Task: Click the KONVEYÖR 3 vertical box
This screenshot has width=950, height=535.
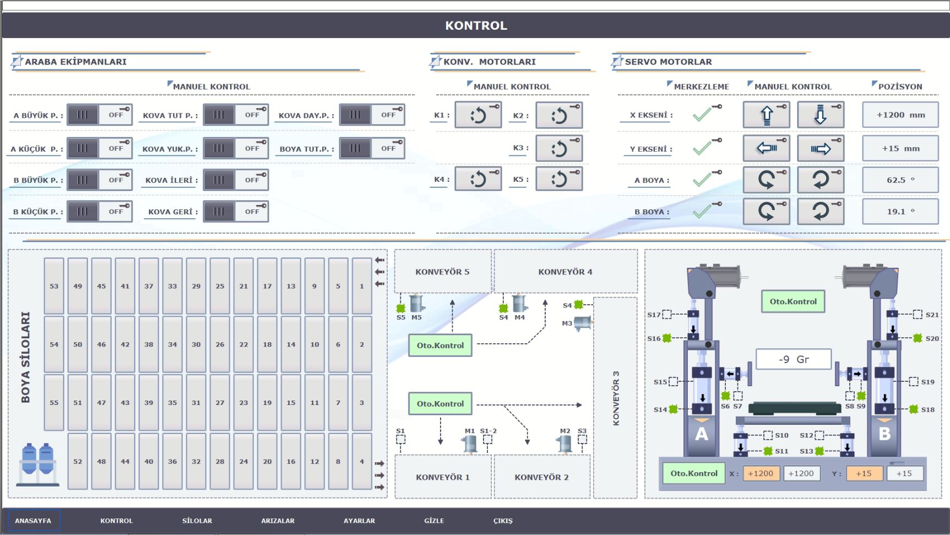Action: point(615,398)
